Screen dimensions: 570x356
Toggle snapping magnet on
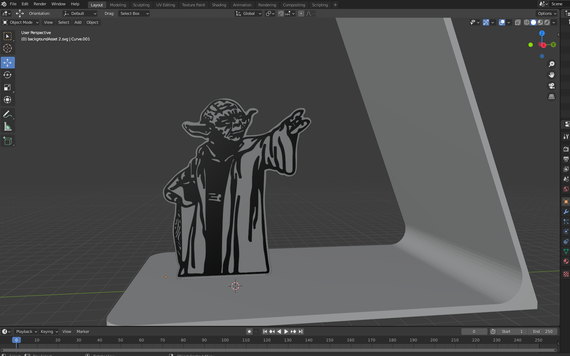click(x=281, y=13)
